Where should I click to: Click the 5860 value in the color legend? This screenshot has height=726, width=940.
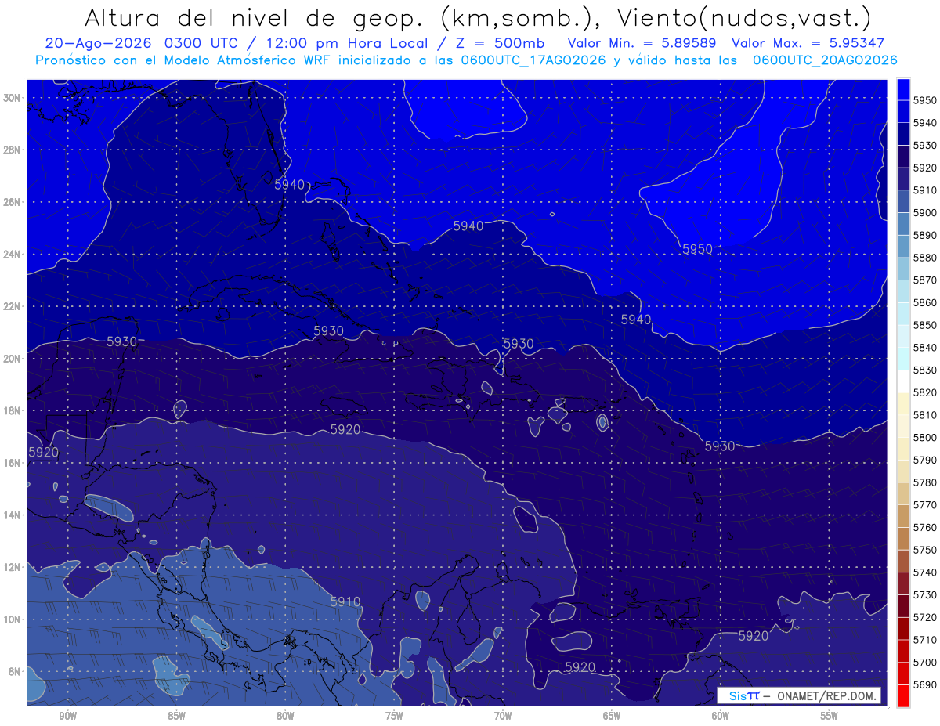925,302
